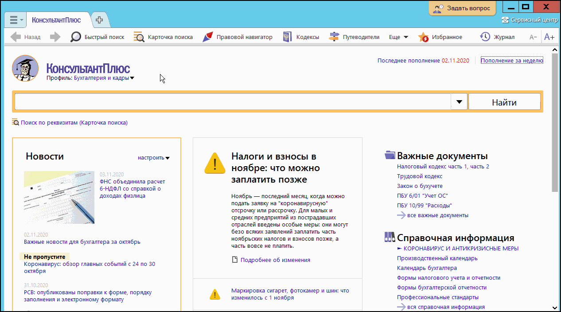The height and width of the screenshot is (312, 561).
Task: Open Сервисный центр link
Action: 534,20
